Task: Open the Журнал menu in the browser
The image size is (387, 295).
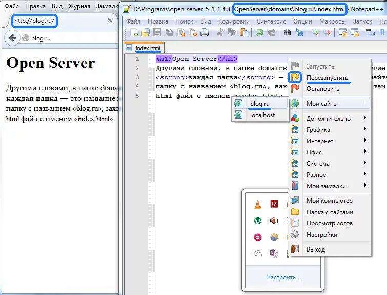Action: (79, 6)
